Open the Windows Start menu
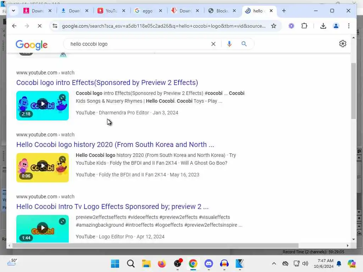 pos(115,263)
